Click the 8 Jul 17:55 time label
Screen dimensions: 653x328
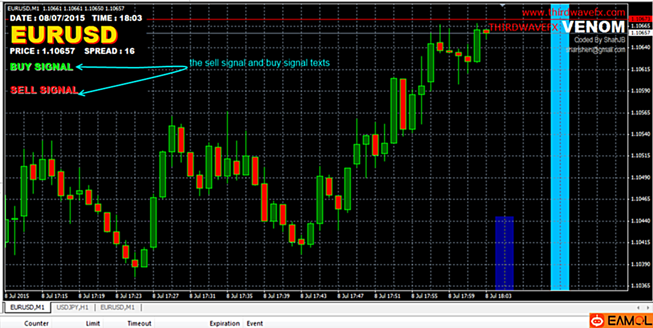click(425, 296)
